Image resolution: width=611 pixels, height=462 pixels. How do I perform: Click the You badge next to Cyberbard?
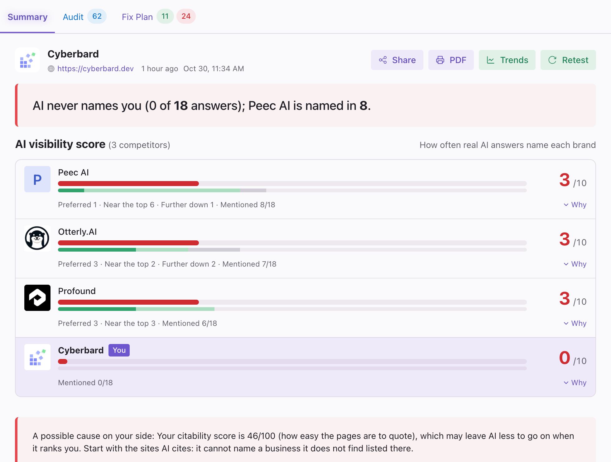(x=119, y=350)
